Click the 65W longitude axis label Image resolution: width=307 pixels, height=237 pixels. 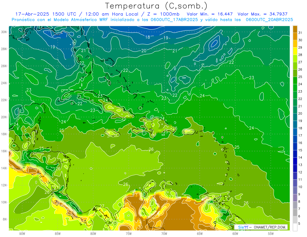200,234
